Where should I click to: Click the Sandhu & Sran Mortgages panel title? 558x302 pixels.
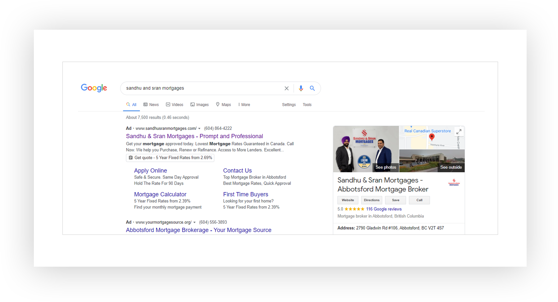tap(383, 185)
